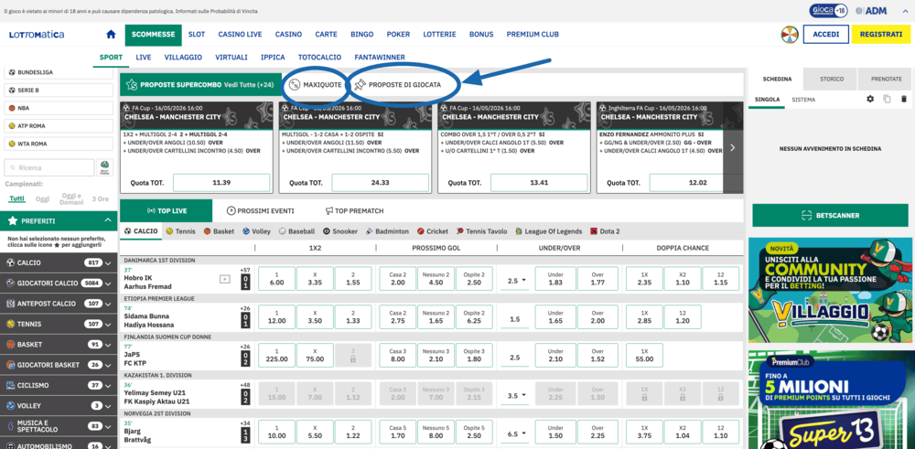915x449 pixels.
Task: Launch the Betscanner button
Action: click(830, 215)
